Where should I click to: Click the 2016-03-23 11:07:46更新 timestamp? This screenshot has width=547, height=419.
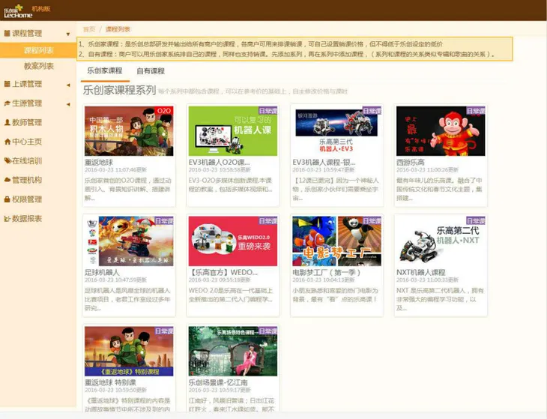115,170
